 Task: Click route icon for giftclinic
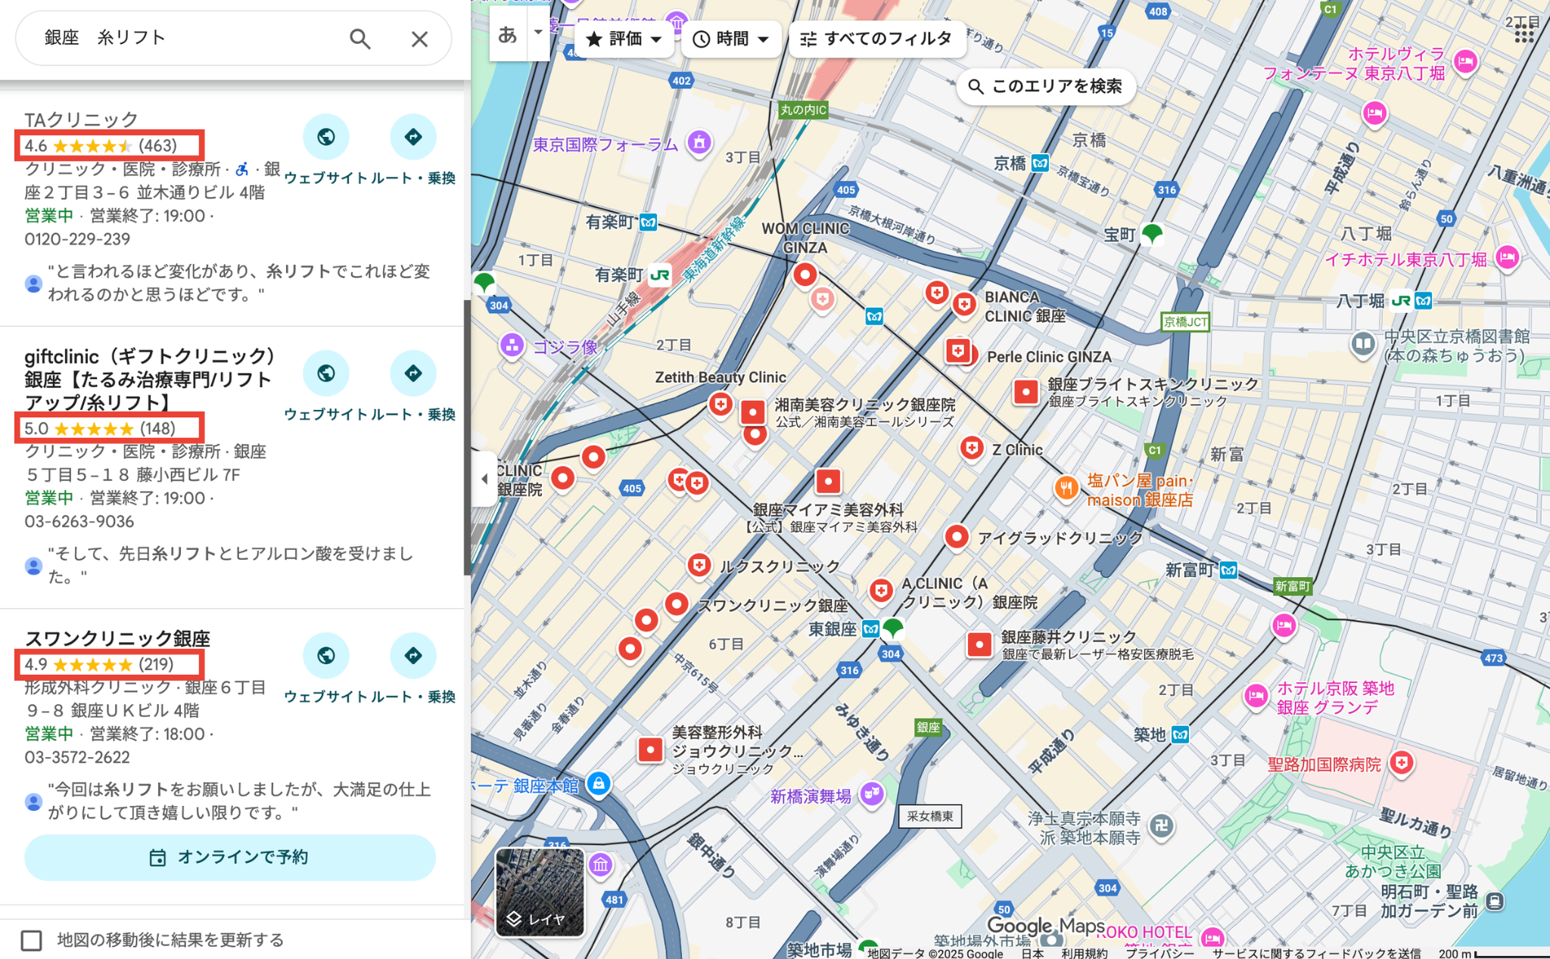click(x=413, y=374)
